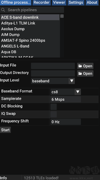The height and width of the screenshot is (180, 100).
Task: Click the pipeline list scrollbar handle
Action: tap(62, 16)
